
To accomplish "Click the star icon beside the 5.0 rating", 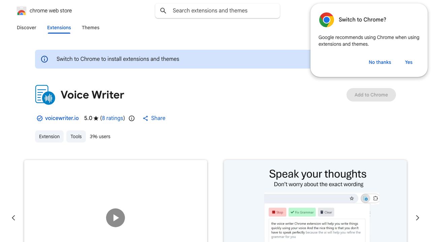I will coord(96,118).
